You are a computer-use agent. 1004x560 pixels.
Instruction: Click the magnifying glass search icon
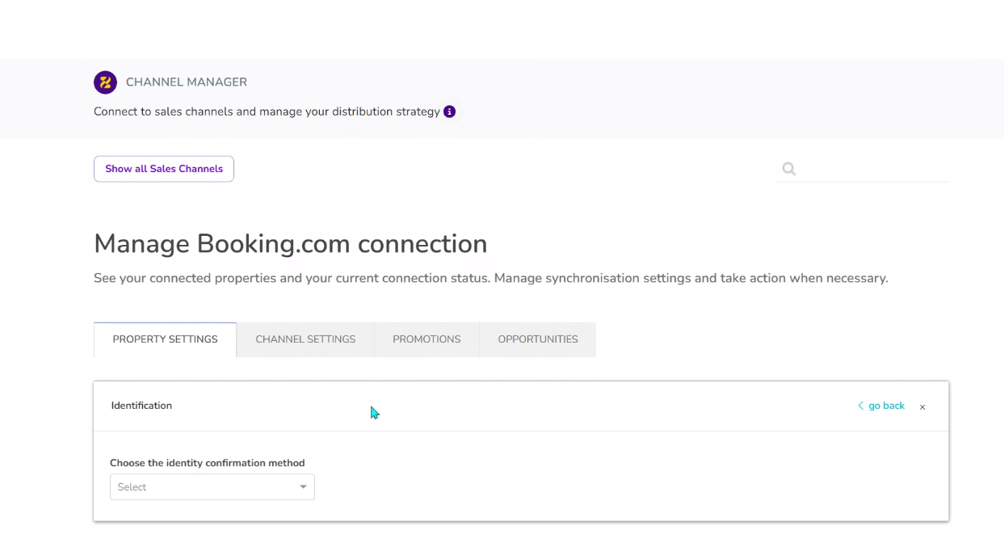tap(789, 169)
